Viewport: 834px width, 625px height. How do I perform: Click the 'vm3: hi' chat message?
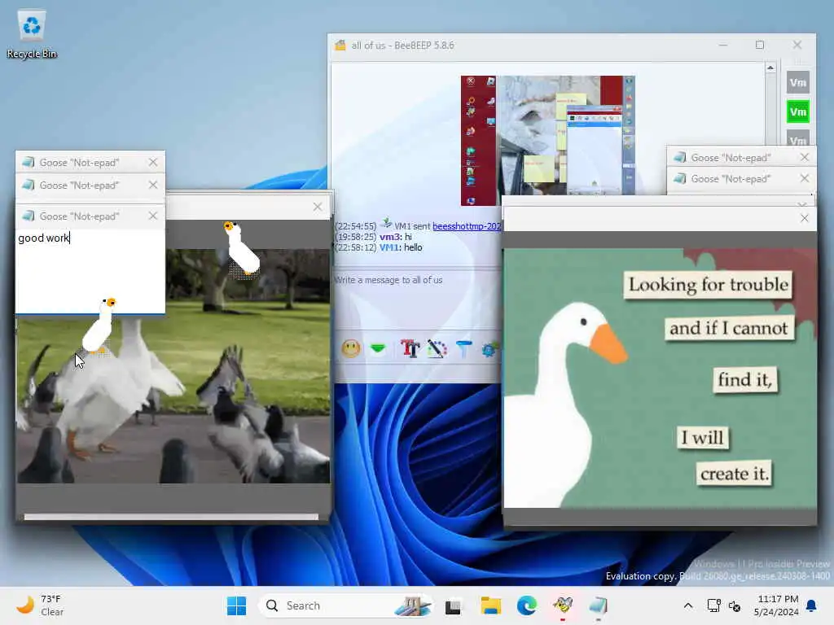pos(396,237)
